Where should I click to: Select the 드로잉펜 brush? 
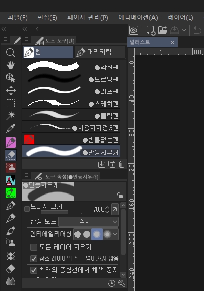point(71,78)
